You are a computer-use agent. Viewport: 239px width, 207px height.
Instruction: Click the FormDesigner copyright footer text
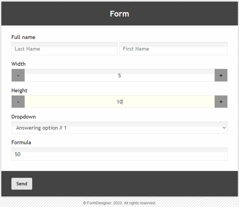point(119,203)
